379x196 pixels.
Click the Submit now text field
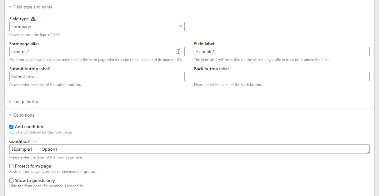click(97, 77)
